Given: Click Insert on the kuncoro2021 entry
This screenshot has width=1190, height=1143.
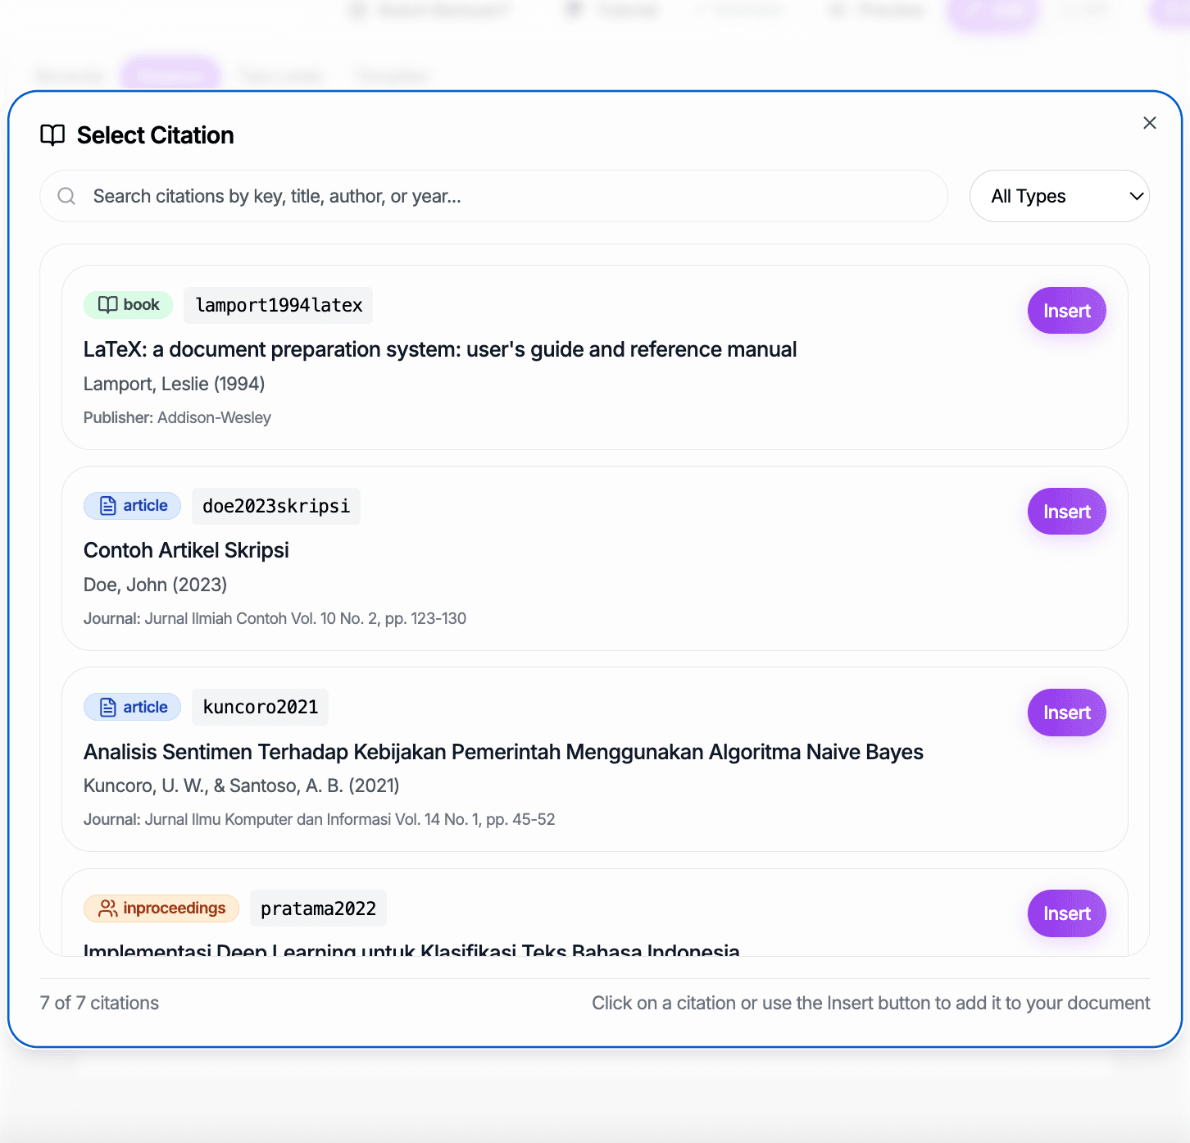Looking at the screenshot, I should point(1066,712).
